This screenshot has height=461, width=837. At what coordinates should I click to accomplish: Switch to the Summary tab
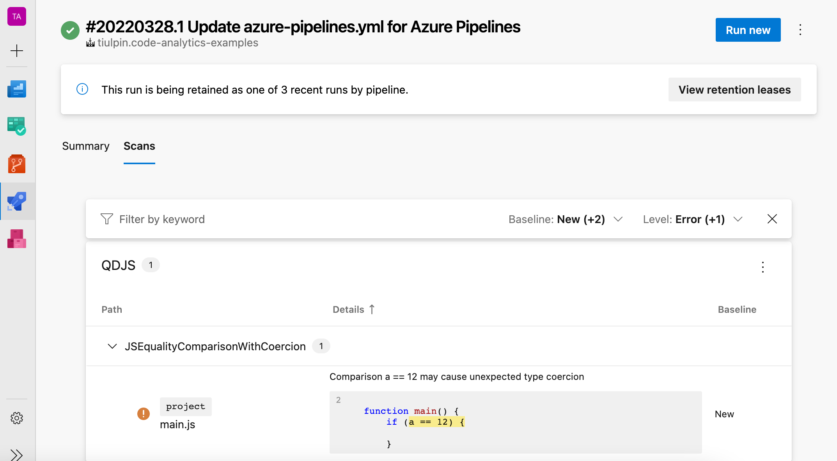[x=86, y=146]
